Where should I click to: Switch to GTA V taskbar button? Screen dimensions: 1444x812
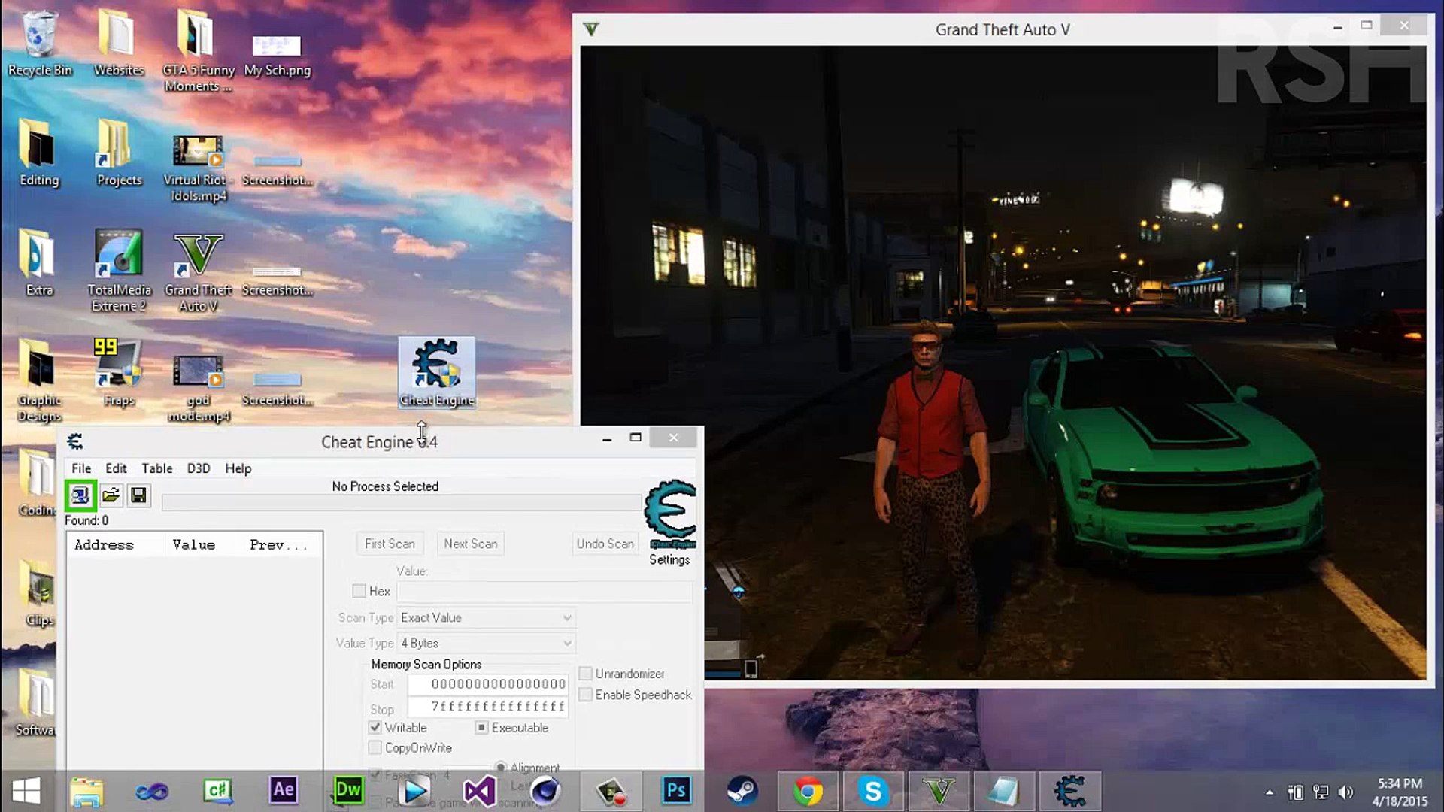[x=939, y=791]
